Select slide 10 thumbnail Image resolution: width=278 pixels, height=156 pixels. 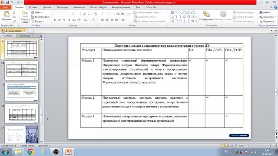click(21, 70)
